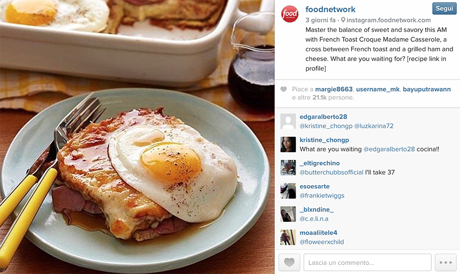Image resolution: width=460 pixels, height=274 pixels.
Task: Click the Food Network logo avatar
Action: (x=290, y=14)
